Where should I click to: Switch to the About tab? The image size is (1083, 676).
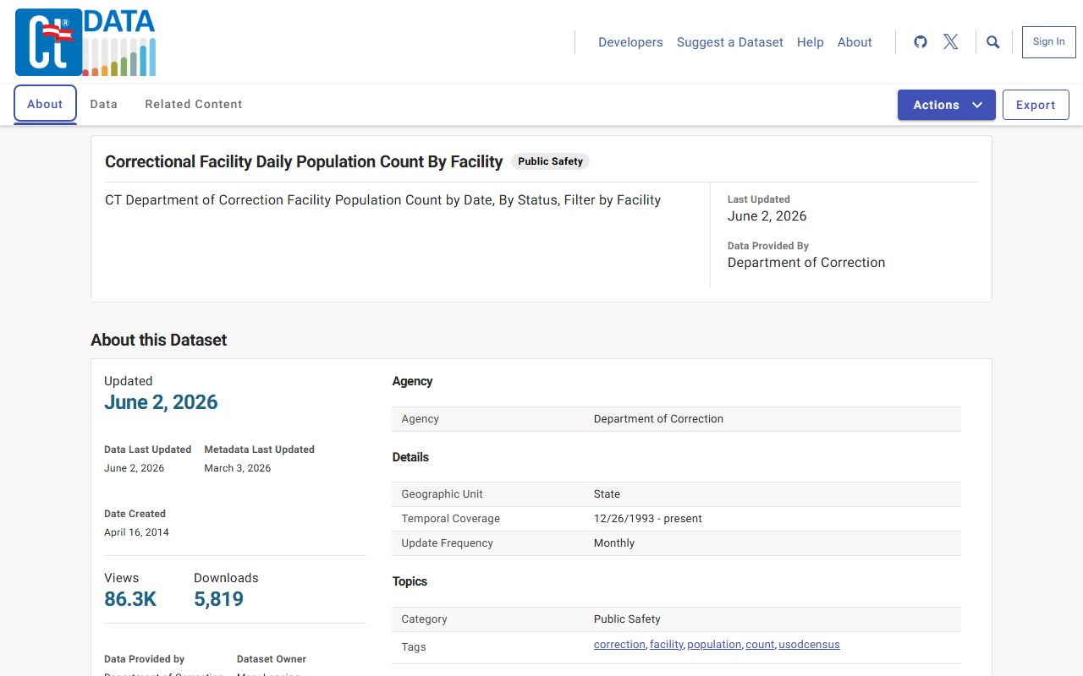(45, 104)
